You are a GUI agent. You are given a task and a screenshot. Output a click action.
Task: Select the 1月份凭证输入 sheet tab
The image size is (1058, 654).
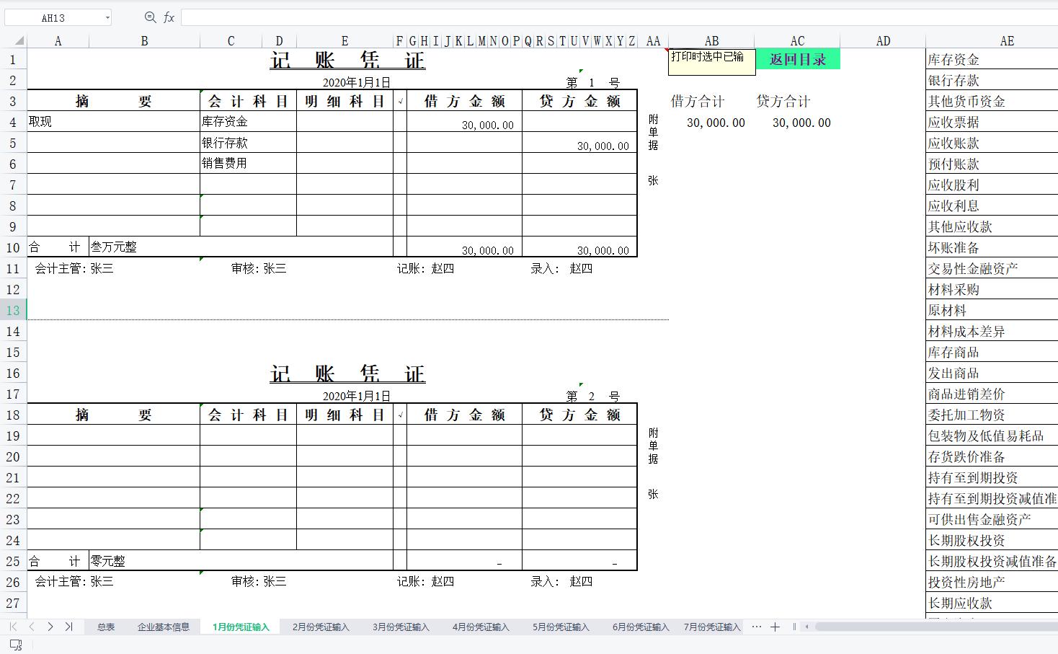pos(241,627)
